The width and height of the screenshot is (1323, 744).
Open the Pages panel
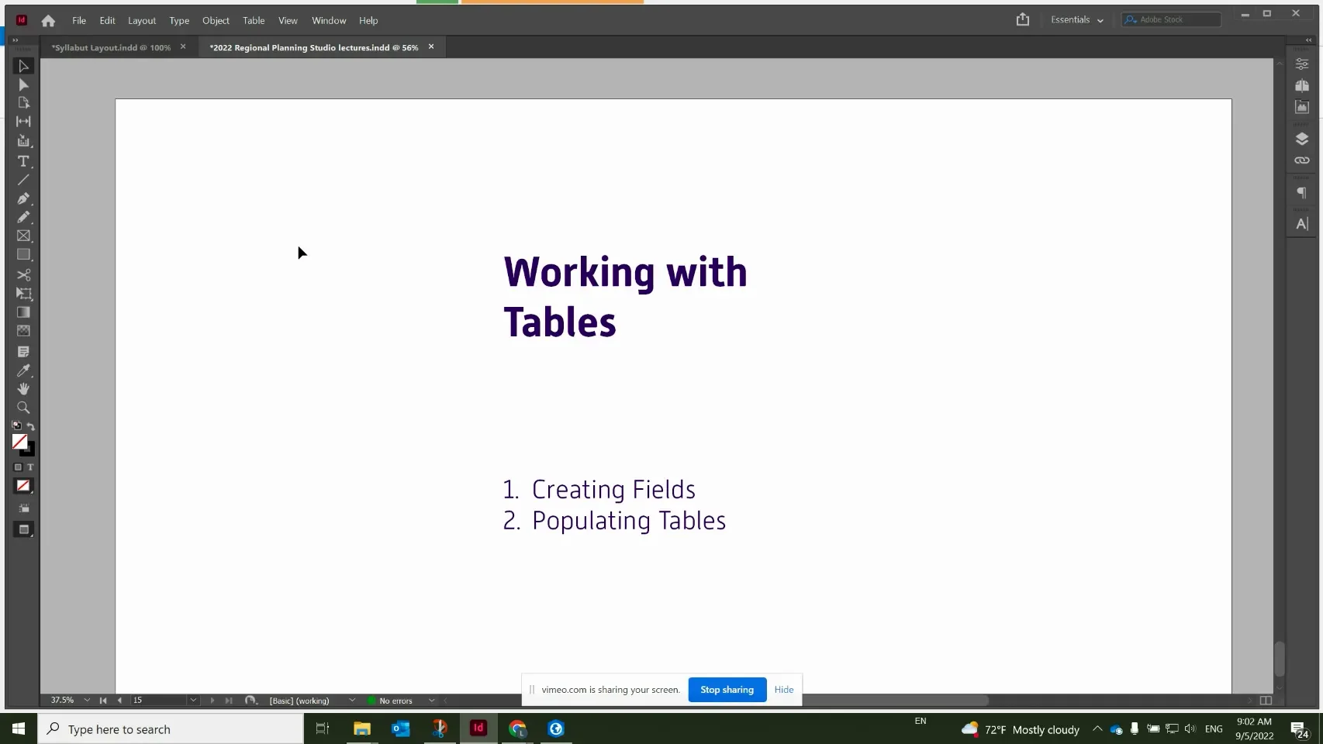pos(1302,85)
